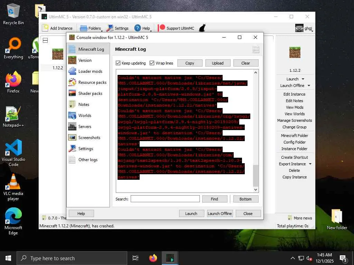Click the Patreon Support UltimMC icon
This screenshot has height=265, width=354.
[x=161, y=28]
